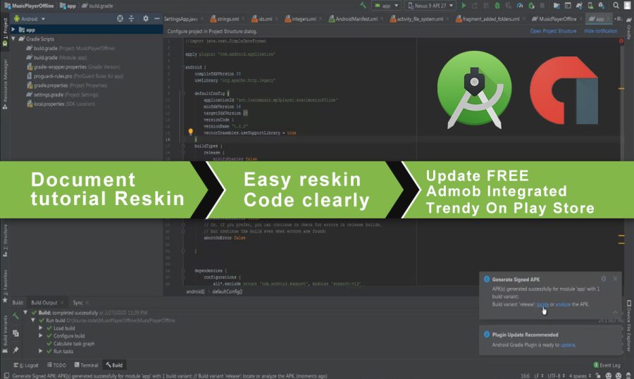Close the Generate Signed APK notification
Screen dimensions: 634x379
tap(615, 279)
